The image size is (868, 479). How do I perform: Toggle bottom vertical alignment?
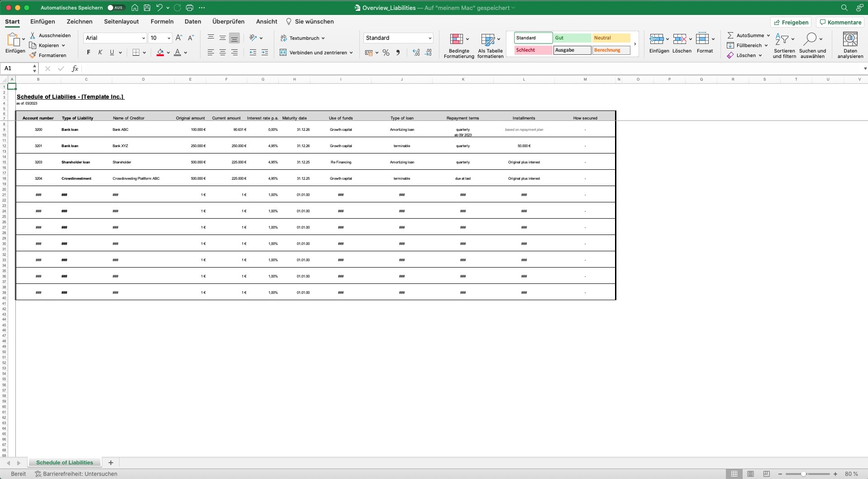[x=234, y=38]
